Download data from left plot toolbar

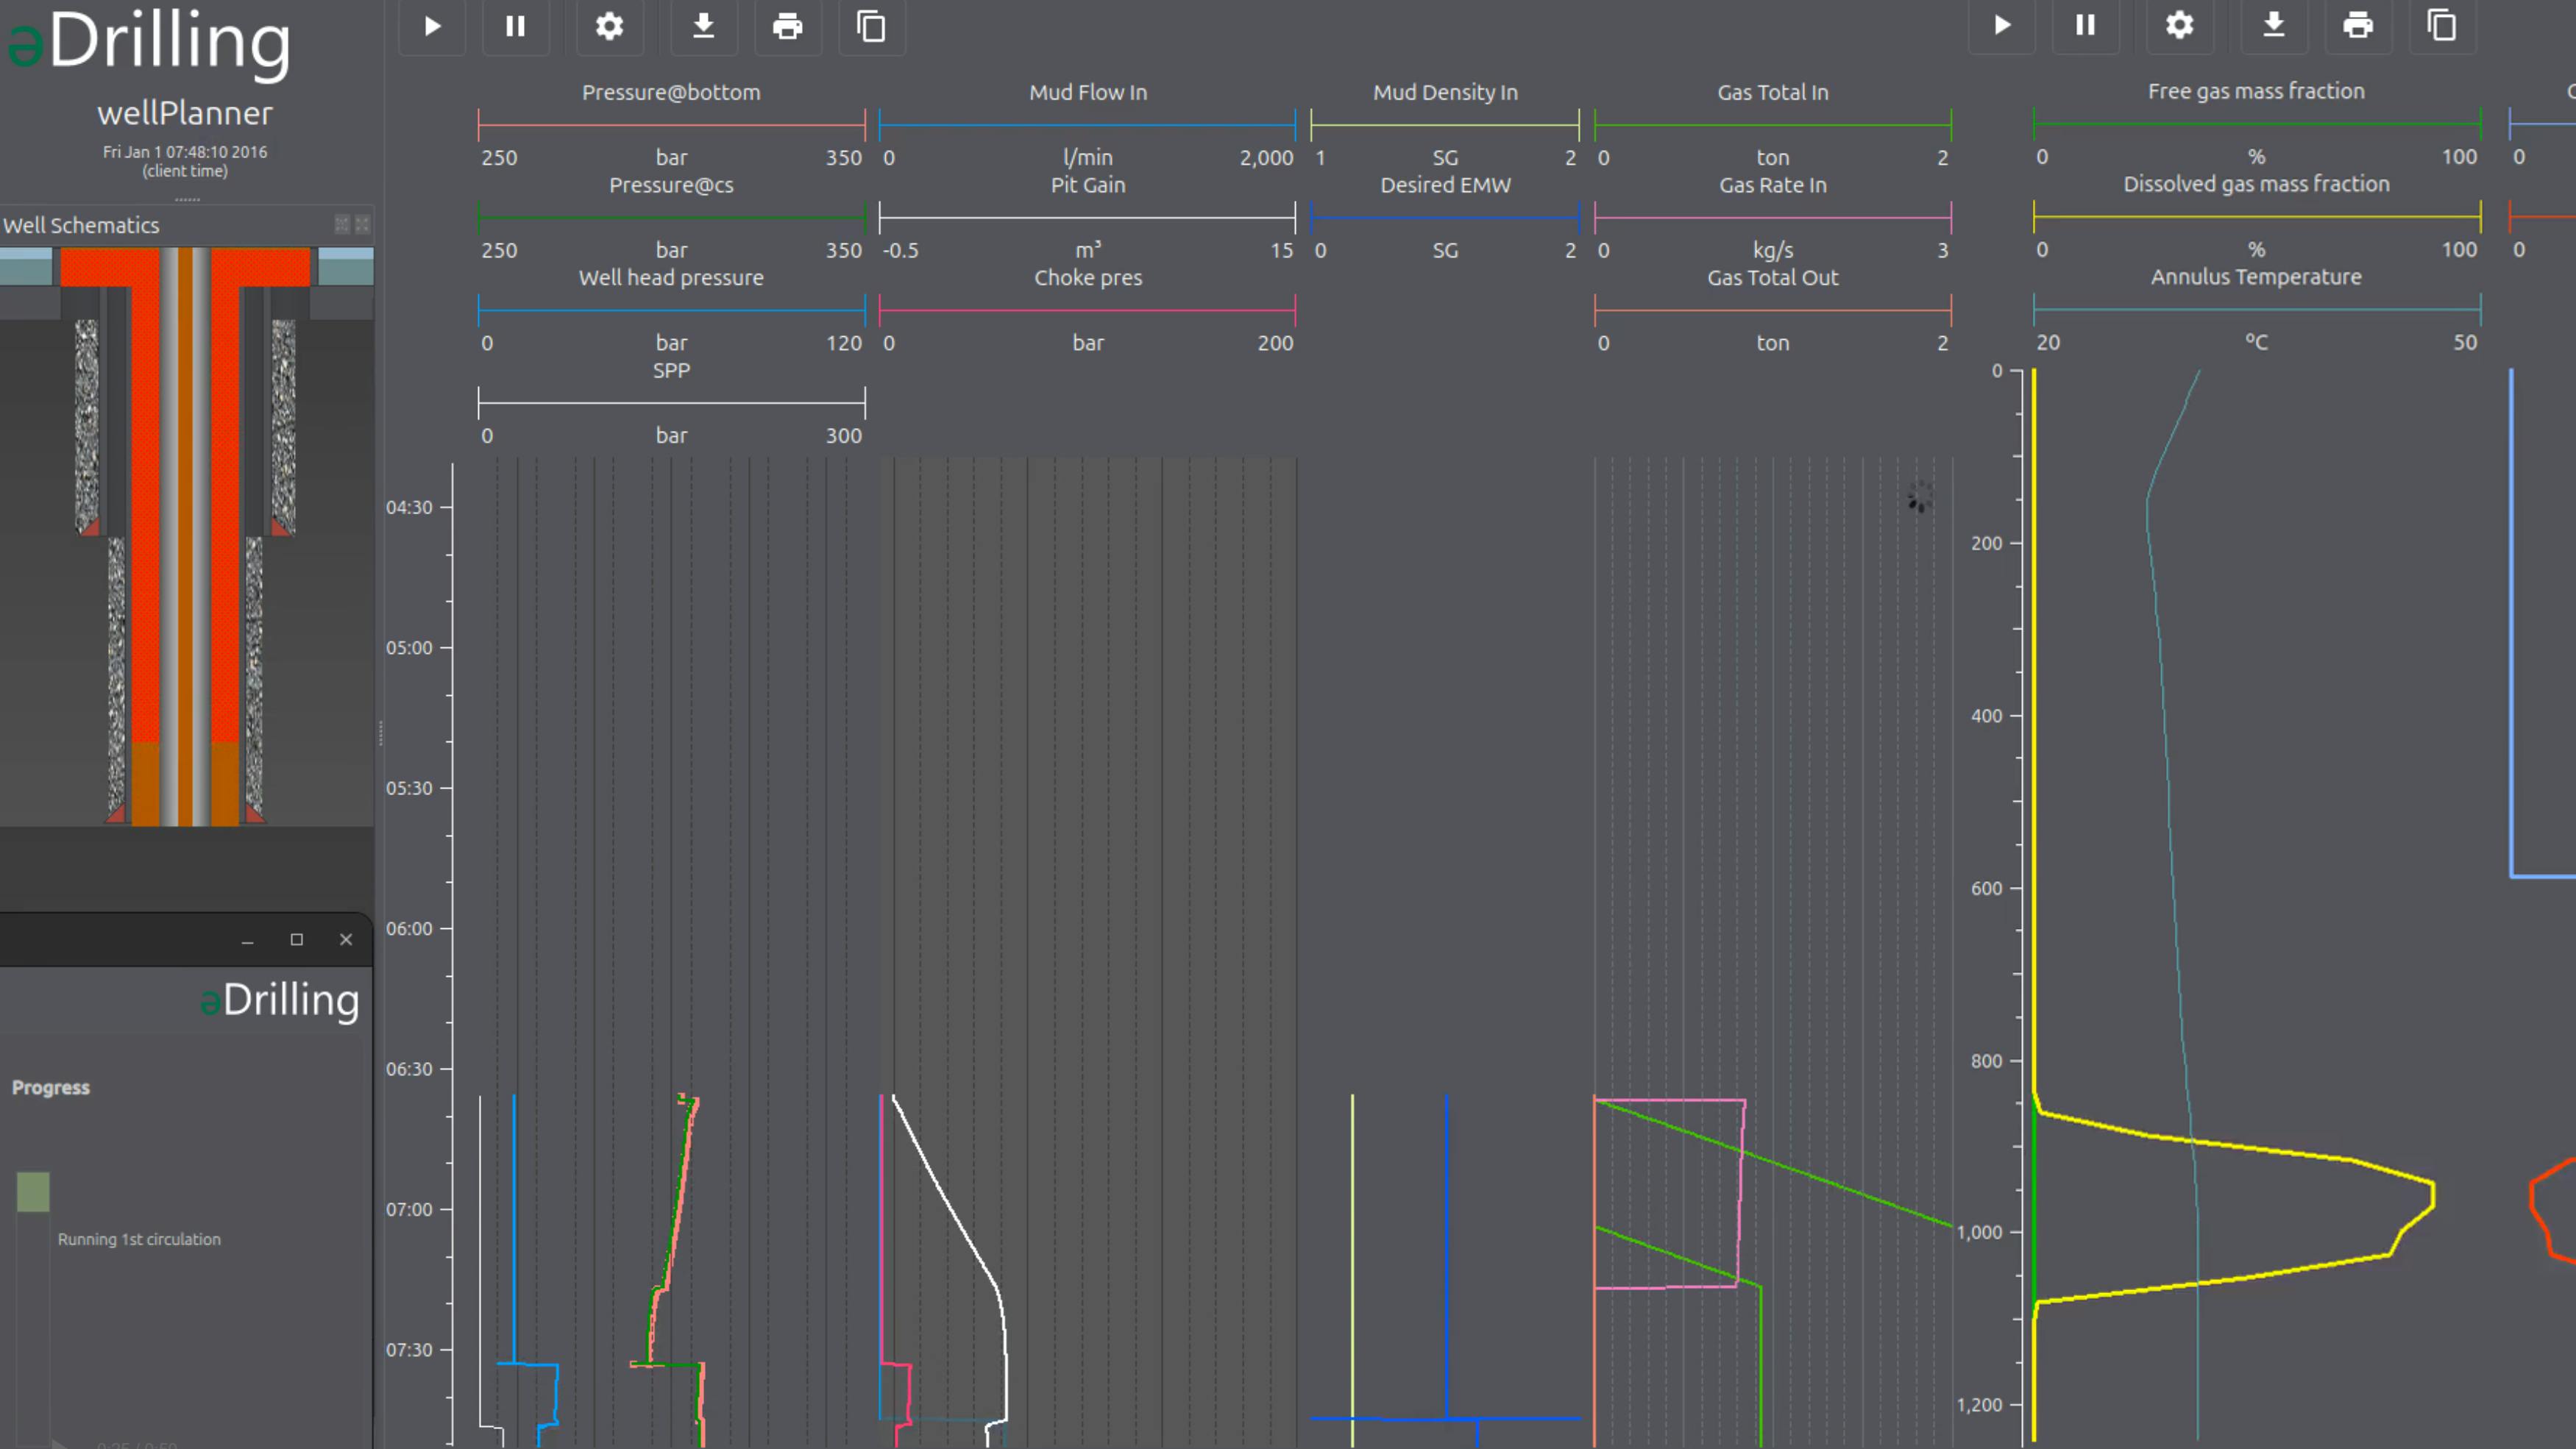pyautogui.click(x=703, y=26)
